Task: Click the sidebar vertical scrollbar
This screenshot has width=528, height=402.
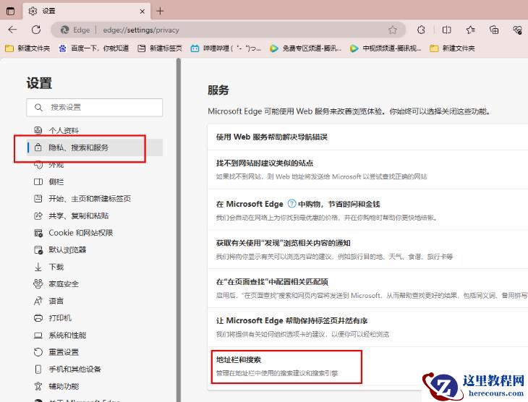Action: [179, 230]
